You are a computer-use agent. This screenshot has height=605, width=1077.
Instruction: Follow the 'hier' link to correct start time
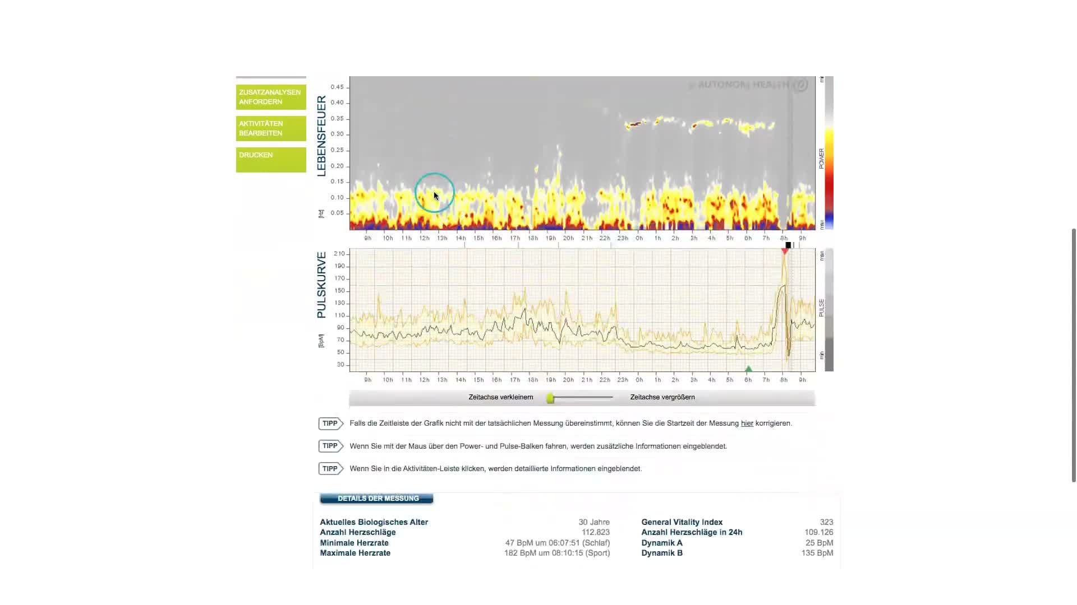click(x=747, y=424)
